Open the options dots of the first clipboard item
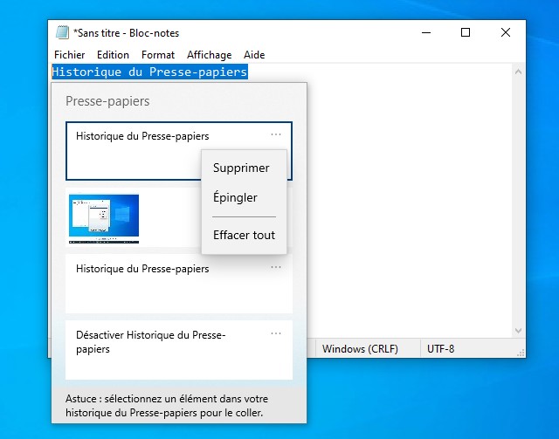This screenshot has width=559, height=439. point(276,134)
